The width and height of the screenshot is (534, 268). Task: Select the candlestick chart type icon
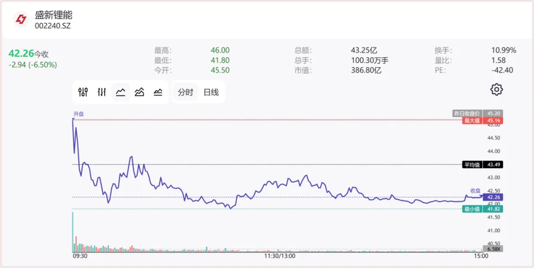point(83,92)
